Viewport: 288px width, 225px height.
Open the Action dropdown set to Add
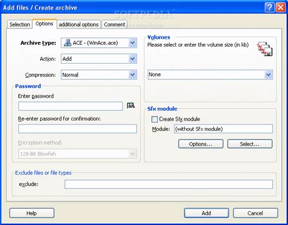[99, 59]
